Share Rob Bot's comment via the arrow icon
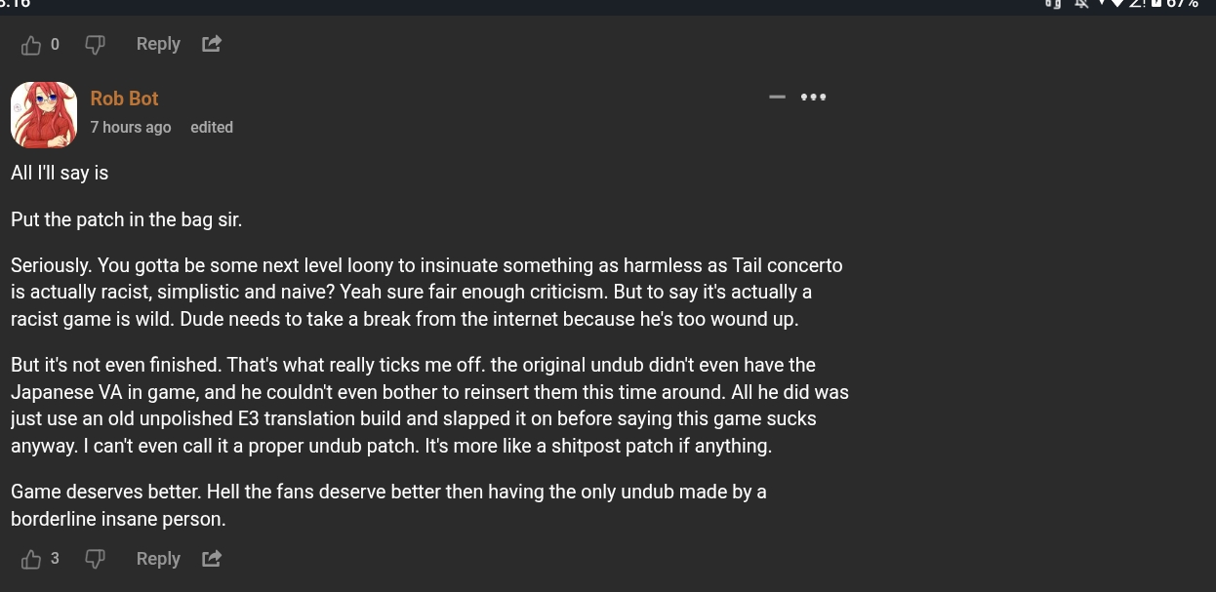The image size is (1216, 592). pyautogui.click(x=212, y=559)
